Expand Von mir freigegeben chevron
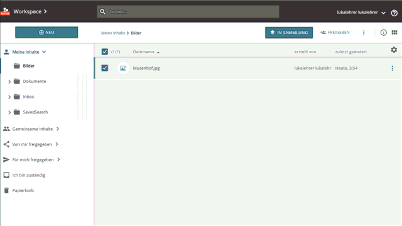 click(x=57, y=144)
